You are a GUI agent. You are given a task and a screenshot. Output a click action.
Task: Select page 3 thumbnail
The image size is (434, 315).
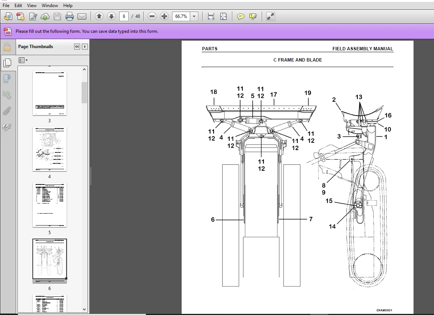click(50, 93)
